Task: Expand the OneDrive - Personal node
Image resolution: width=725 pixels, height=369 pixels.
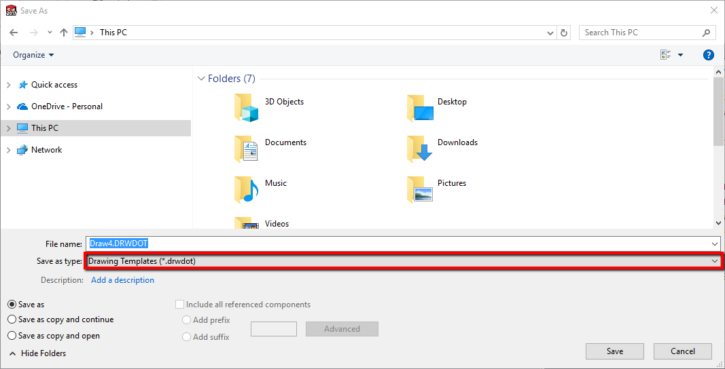Action: click(8, 106)
